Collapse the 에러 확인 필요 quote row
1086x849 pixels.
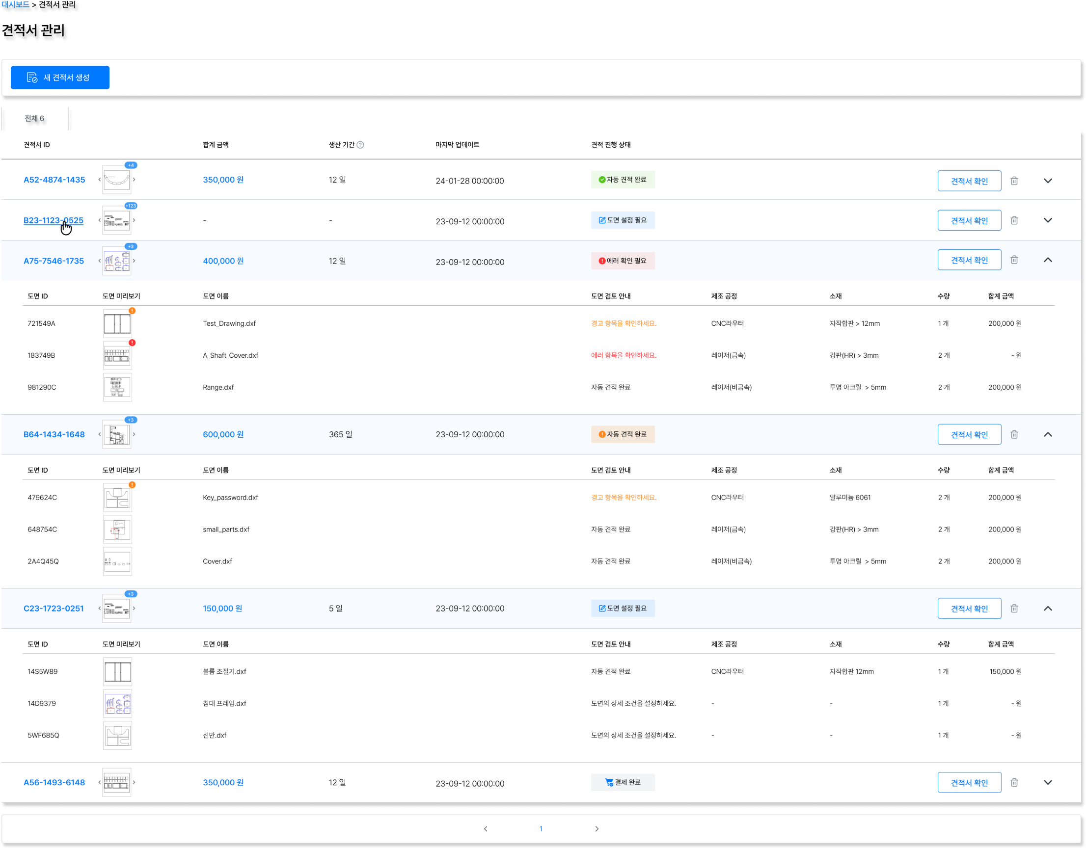tap(1048, 260)
